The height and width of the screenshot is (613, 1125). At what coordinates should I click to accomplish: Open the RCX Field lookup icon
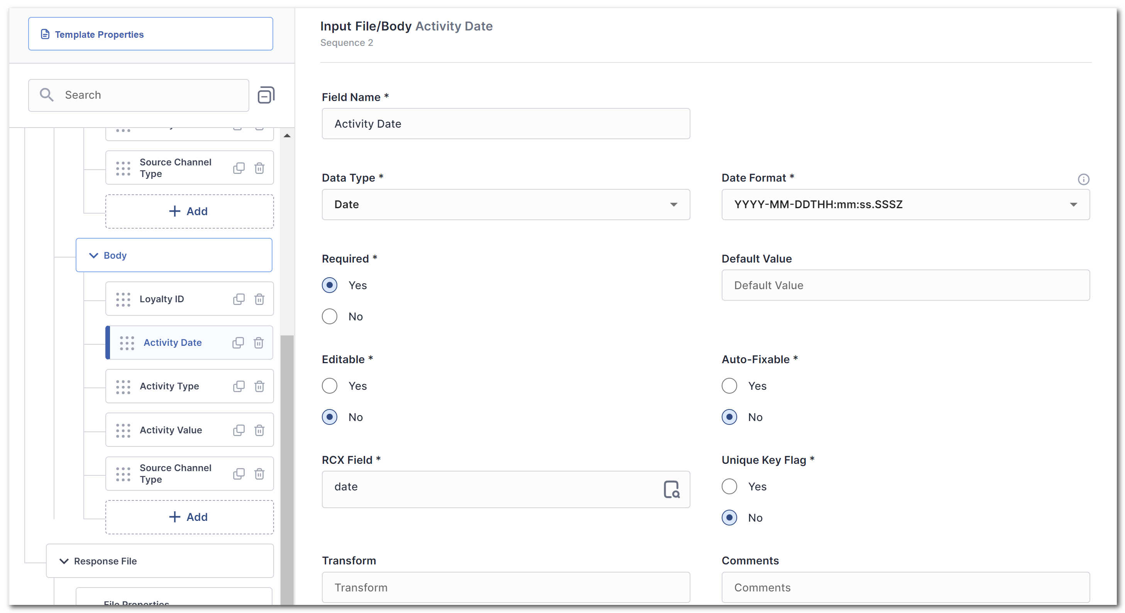click(x=671, y=490)
